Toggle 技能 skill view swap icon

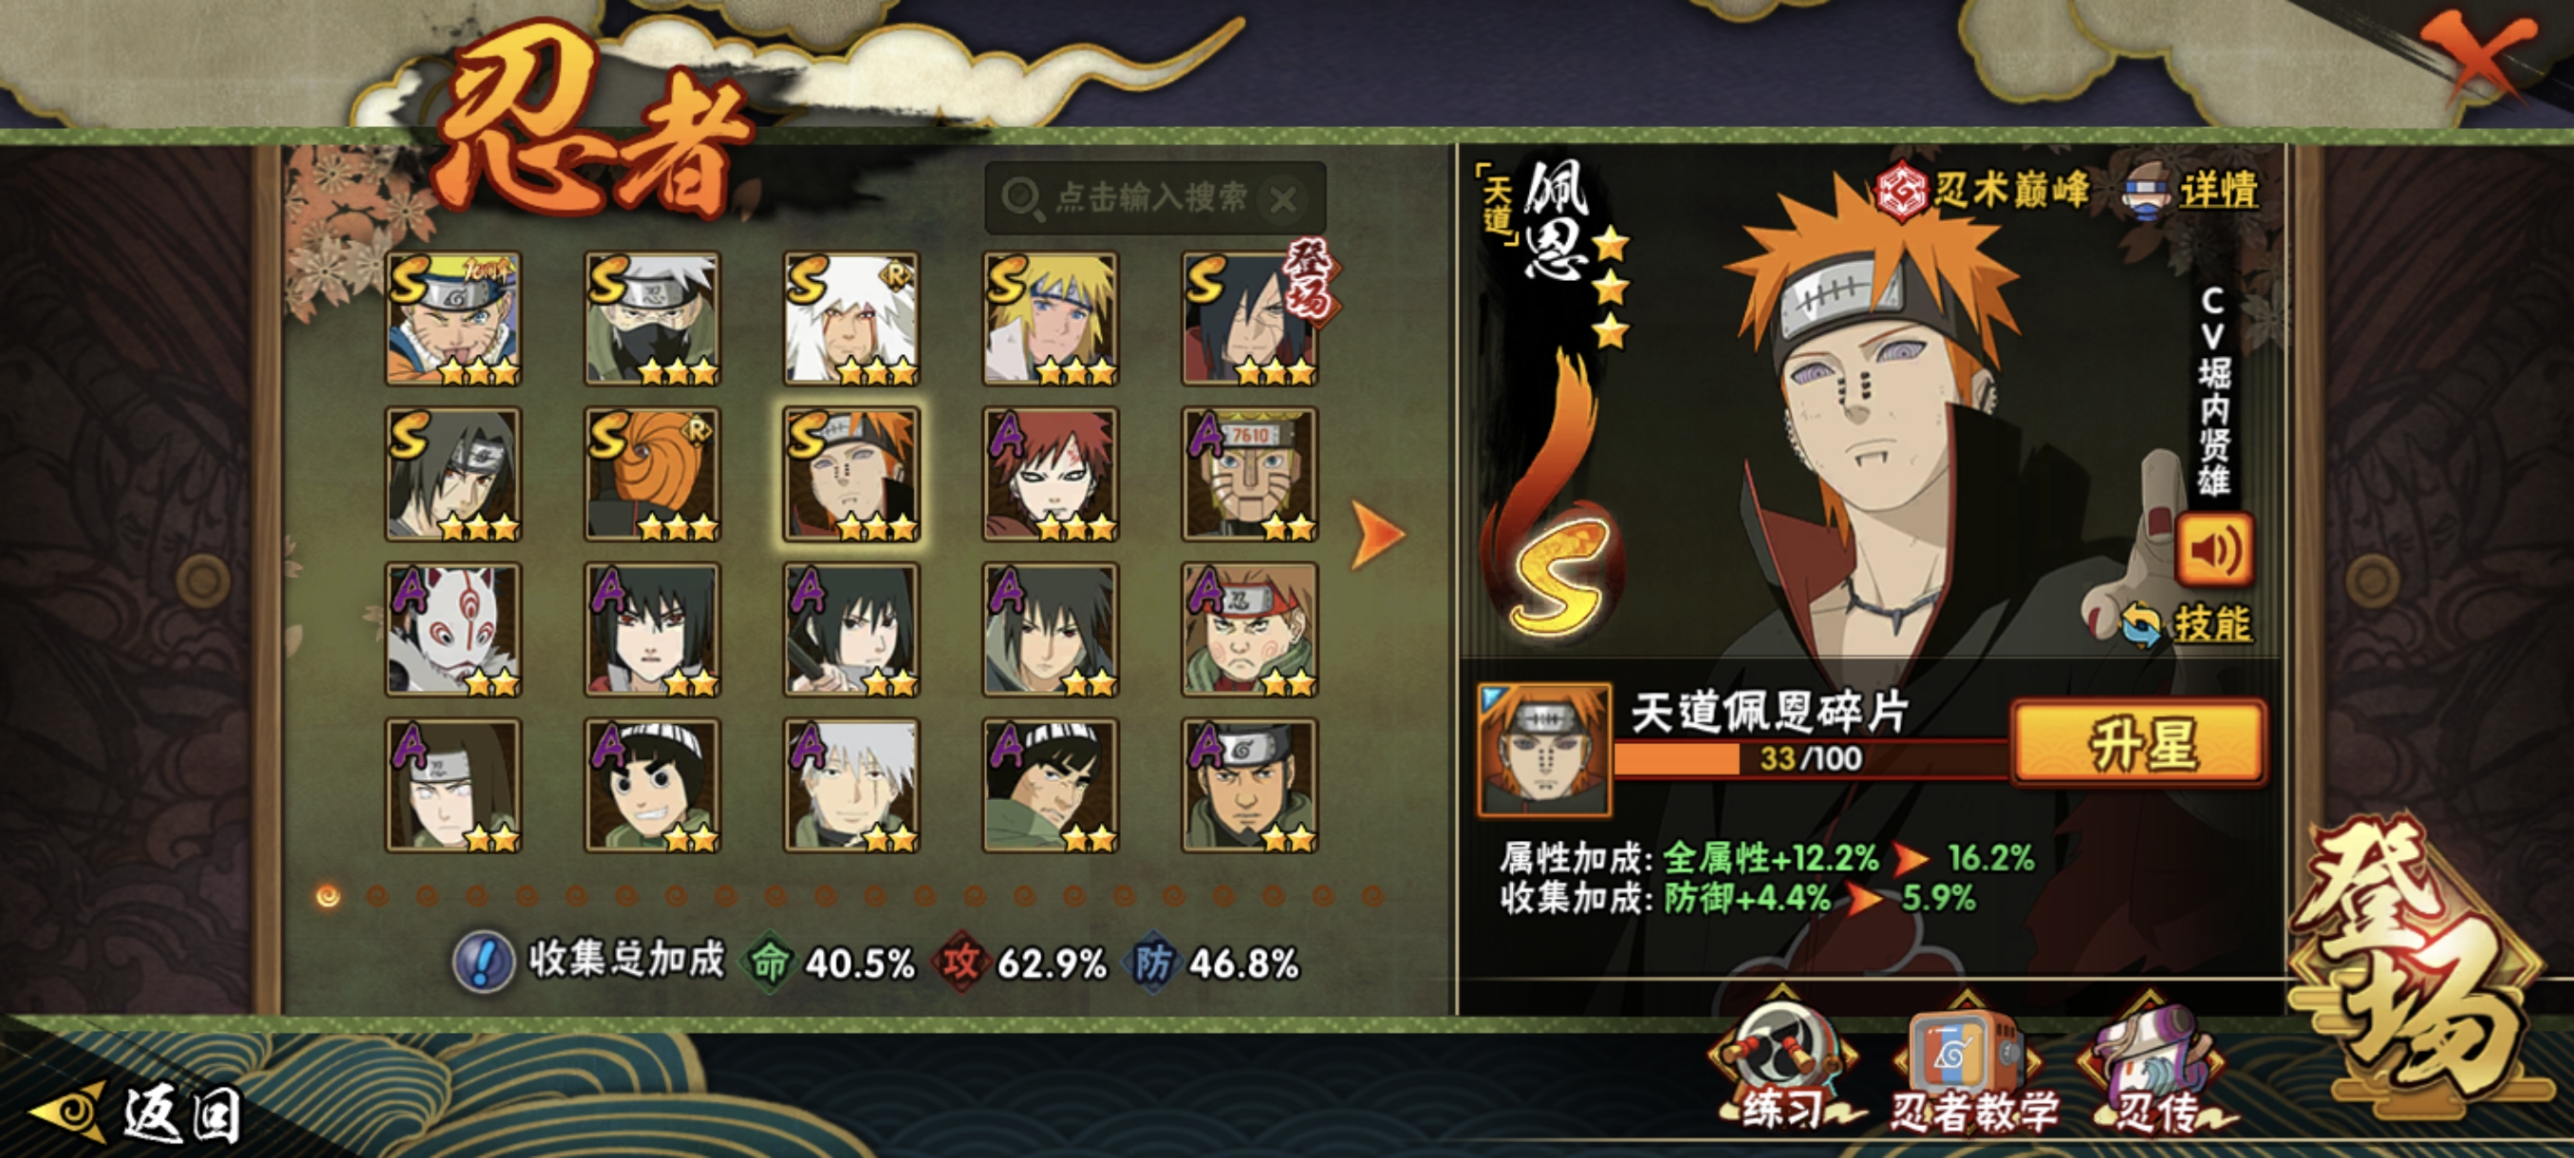pyautogui.click(x=2139, y=624)
